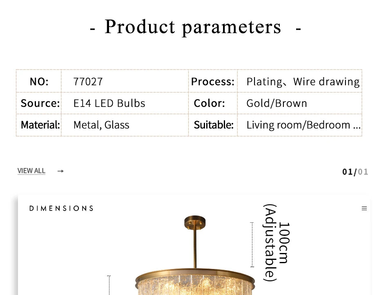Viewport: 388px width, 295px height.
Task: Click the chandelier's brass ceiling canopy
Action: click(x=194, y=222)
